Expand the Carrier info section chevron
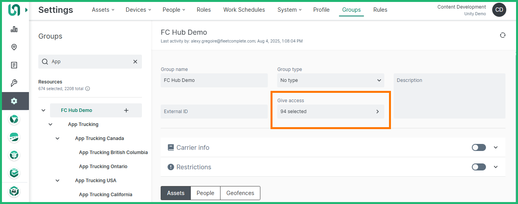Viewport: 518px width, 204px height. (496, 147)
